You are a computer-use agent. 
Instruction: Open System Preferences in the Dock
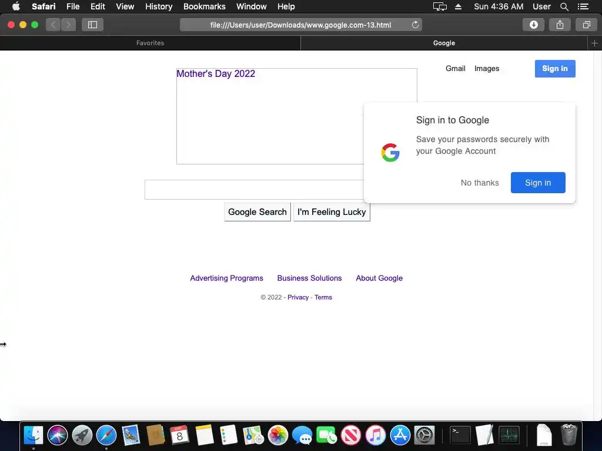click(x=424, y=435)
